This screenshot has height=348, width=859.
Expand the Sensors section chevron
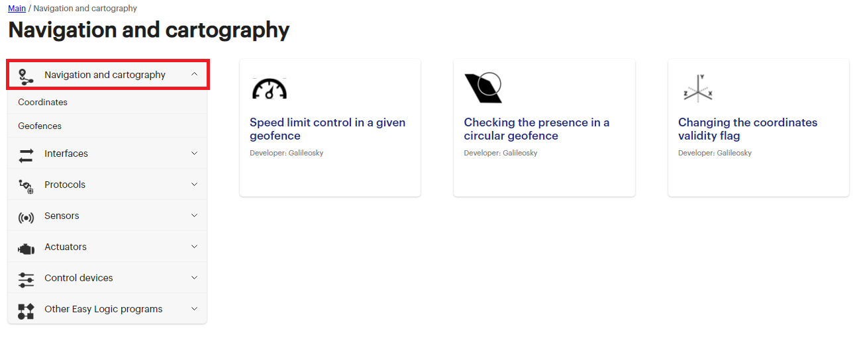pos(194,216)
